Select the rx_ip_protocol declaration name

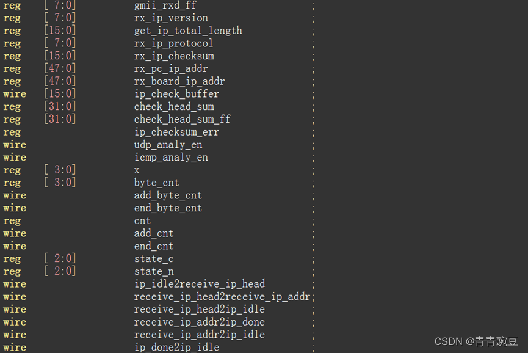[x=173, y=43]
